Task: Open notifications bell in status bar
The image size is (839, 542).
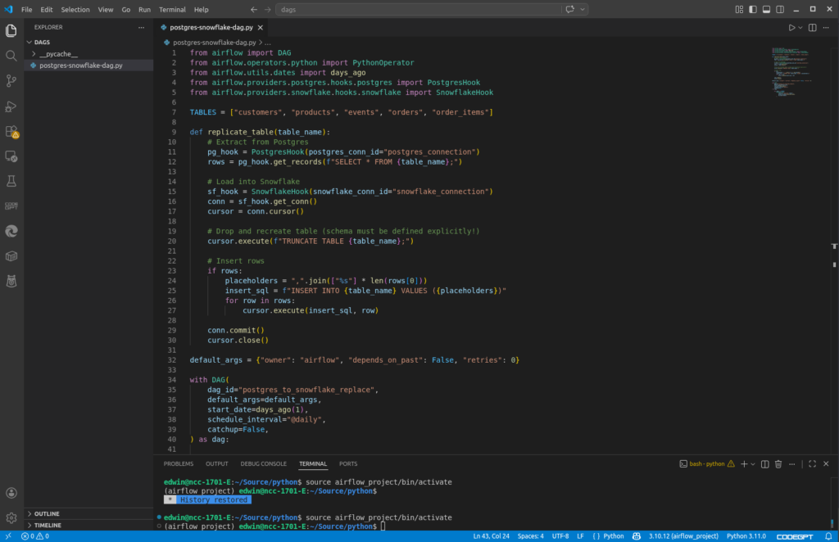Action: (x=828, y=536)
